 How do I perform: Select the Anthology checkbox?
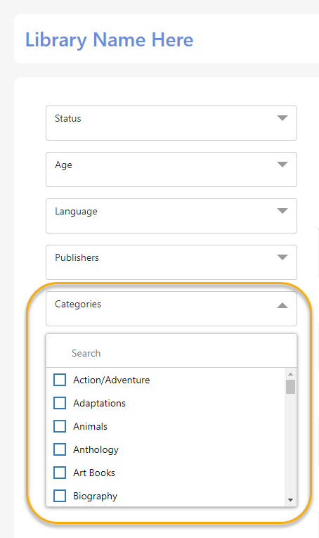[60, 449]
